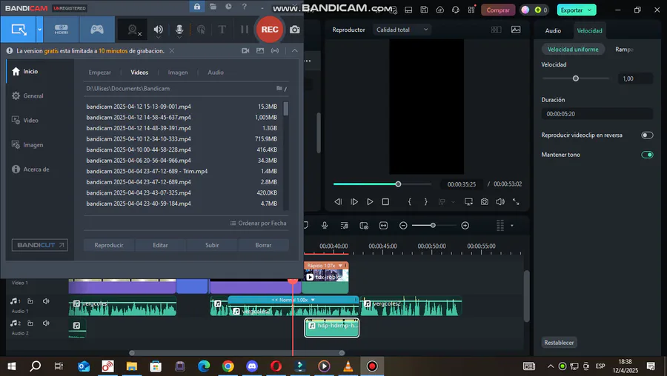667x376 pixels.
Task: Take snapshot of Filmora preview frame
Action: 485,202
